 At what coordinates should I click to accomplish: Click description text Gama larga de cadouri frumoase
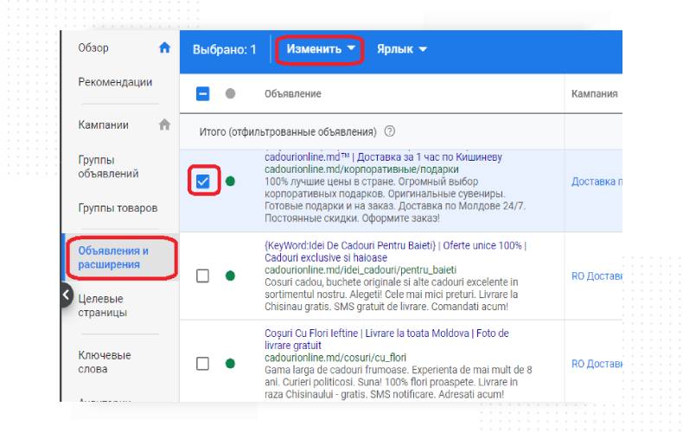pos(398,382)
